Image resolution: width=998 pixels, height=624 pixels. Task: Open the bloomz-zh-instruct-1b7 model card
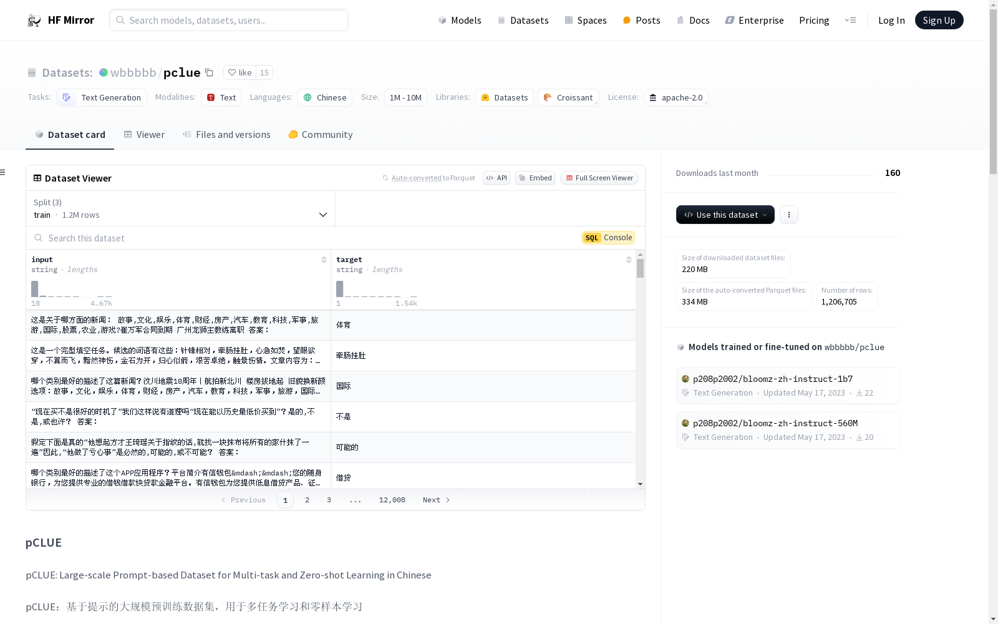[788, 386]
